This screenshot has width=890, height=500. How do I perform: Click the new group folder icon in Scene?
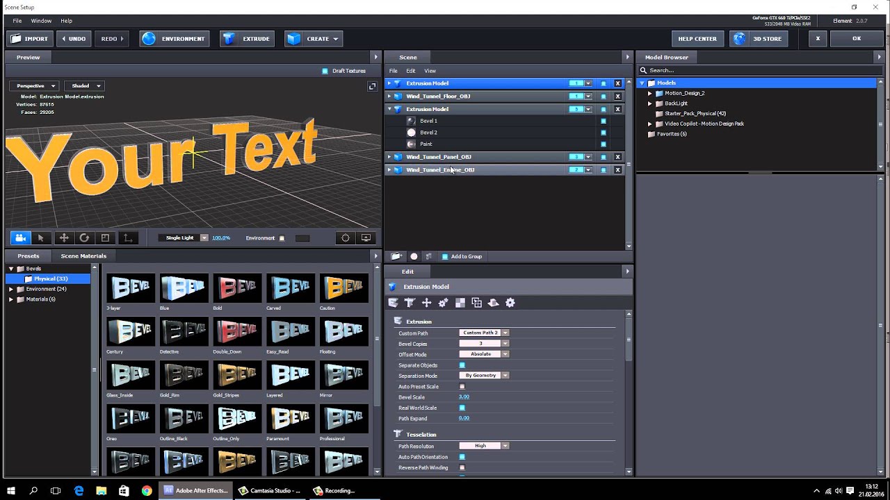(396, 256)
